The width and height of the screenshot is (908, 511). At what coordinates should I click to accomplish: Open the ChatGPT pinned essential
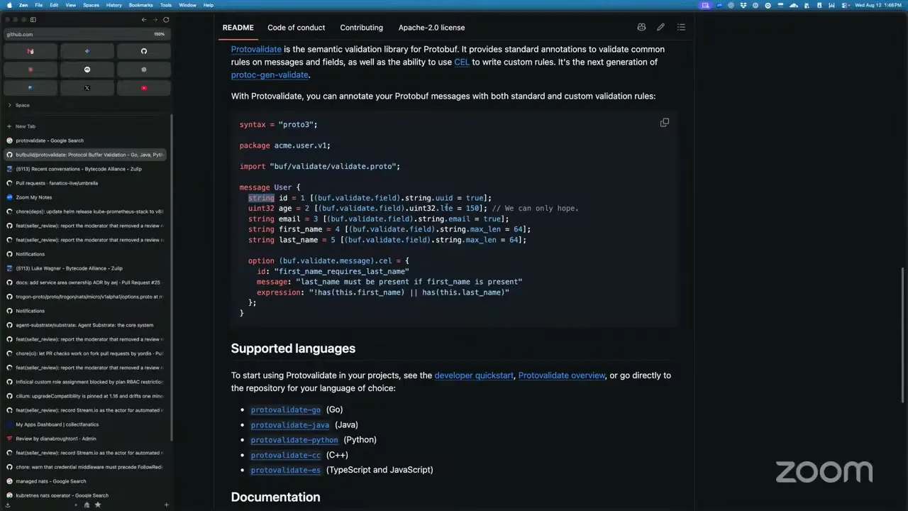(144, 70)
